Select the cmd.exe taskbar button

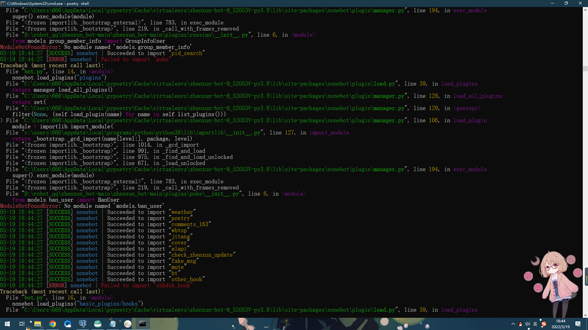143,324
